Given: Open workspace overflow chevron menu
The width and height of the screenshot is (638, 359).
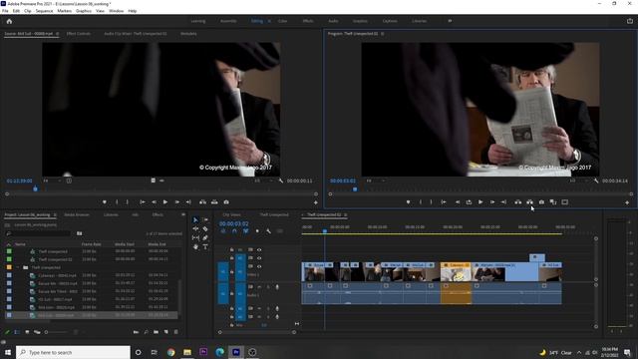Looking at the screenshot, I should [450, 21].
